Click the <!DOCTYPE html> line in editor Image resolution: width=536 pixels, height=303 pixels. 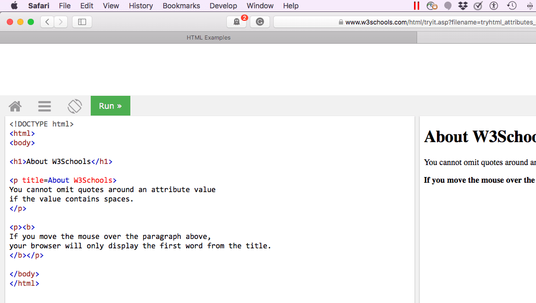click(x=41, y=124)
